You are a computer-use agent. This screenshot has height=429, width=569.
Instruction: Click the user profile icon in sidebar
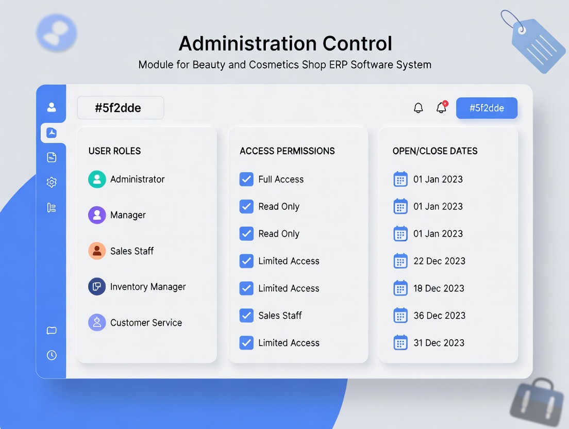pos(52,107)
